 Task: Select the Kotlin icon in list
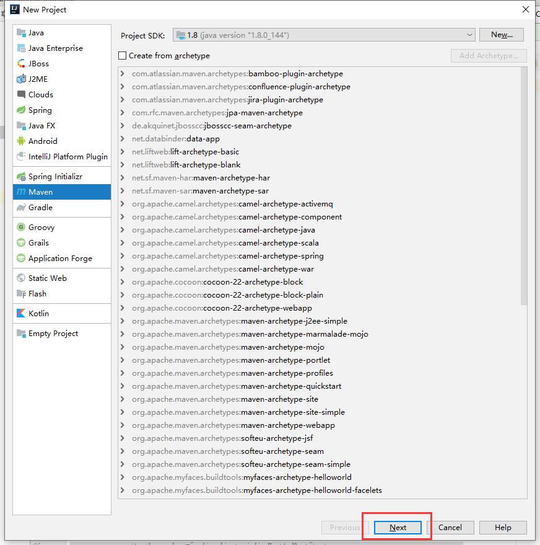click(22, 314)
